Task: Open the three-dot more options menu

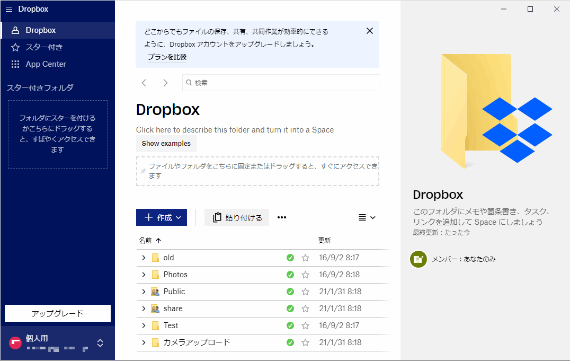Action: 282,217
